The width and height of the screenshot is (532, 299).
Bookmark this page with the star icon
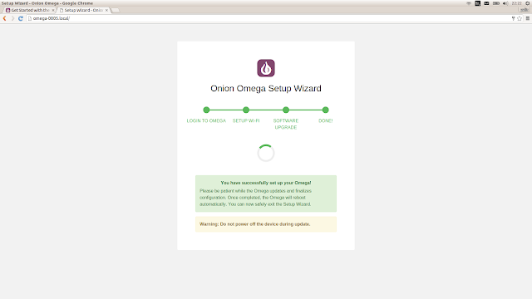520,18
